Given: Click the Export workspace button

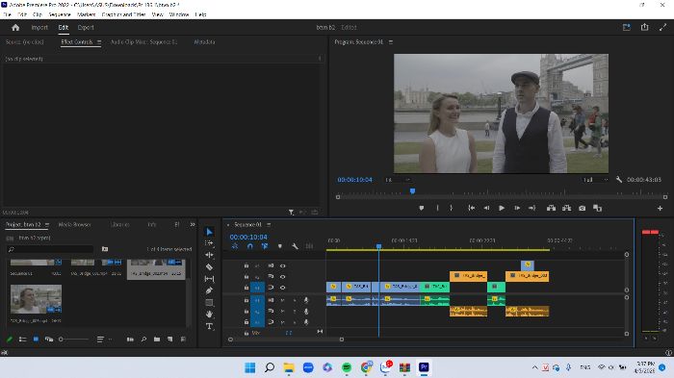Looking at the screenshot, I should [x=86, y=28].
